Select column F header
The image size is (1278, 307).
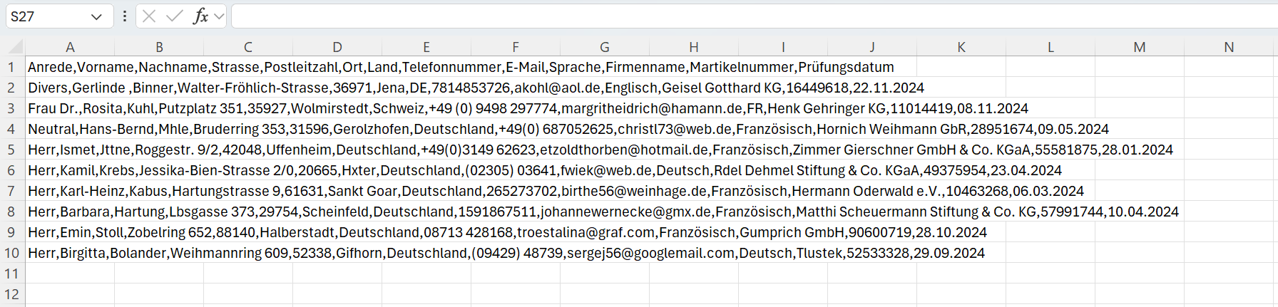pos(516,47)
